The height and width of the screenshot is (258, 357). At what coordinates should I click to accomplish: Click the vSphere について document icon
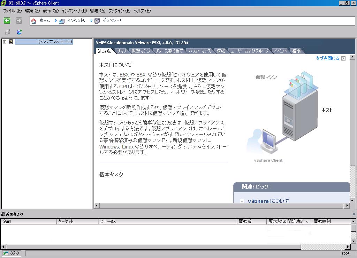click(x=242, y=201)
